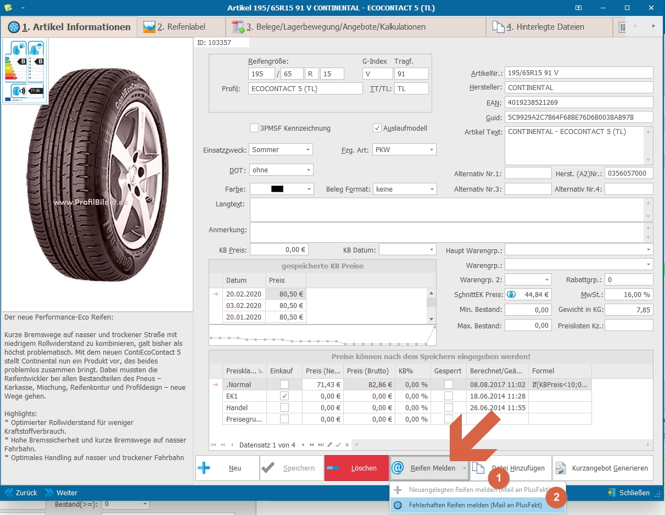Expand the Warengrp. 2 dropdown
Screen dimensions: 665x515
click(x=547, y=279)
